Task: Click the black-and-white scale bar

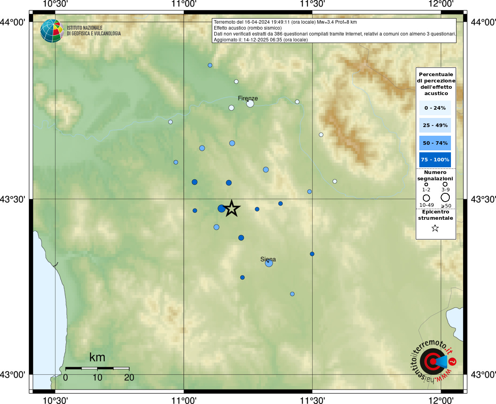Action: [97, 368]
